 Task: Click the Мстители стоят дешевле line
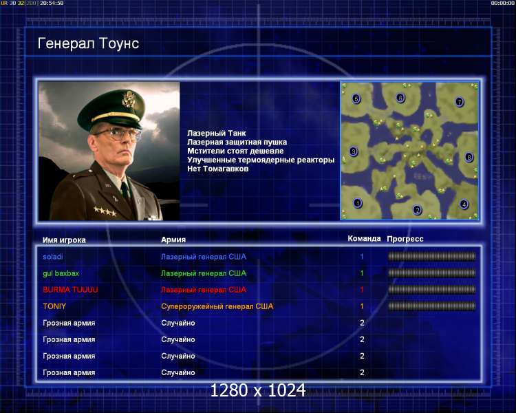[235, 151]
